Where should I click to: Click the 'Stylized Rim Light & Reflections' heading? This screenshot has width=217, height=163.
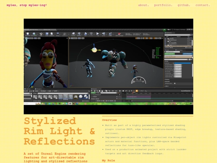pyautogui.click(x=59, y=131)
